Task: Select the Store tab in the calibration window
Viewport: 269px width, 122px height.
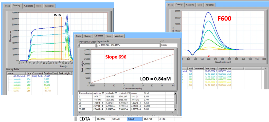Action: [109, 36]
